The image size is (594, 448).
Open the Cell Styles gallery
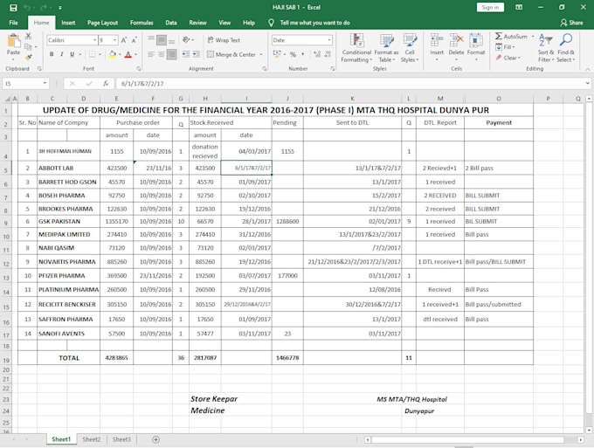(410, 48)
